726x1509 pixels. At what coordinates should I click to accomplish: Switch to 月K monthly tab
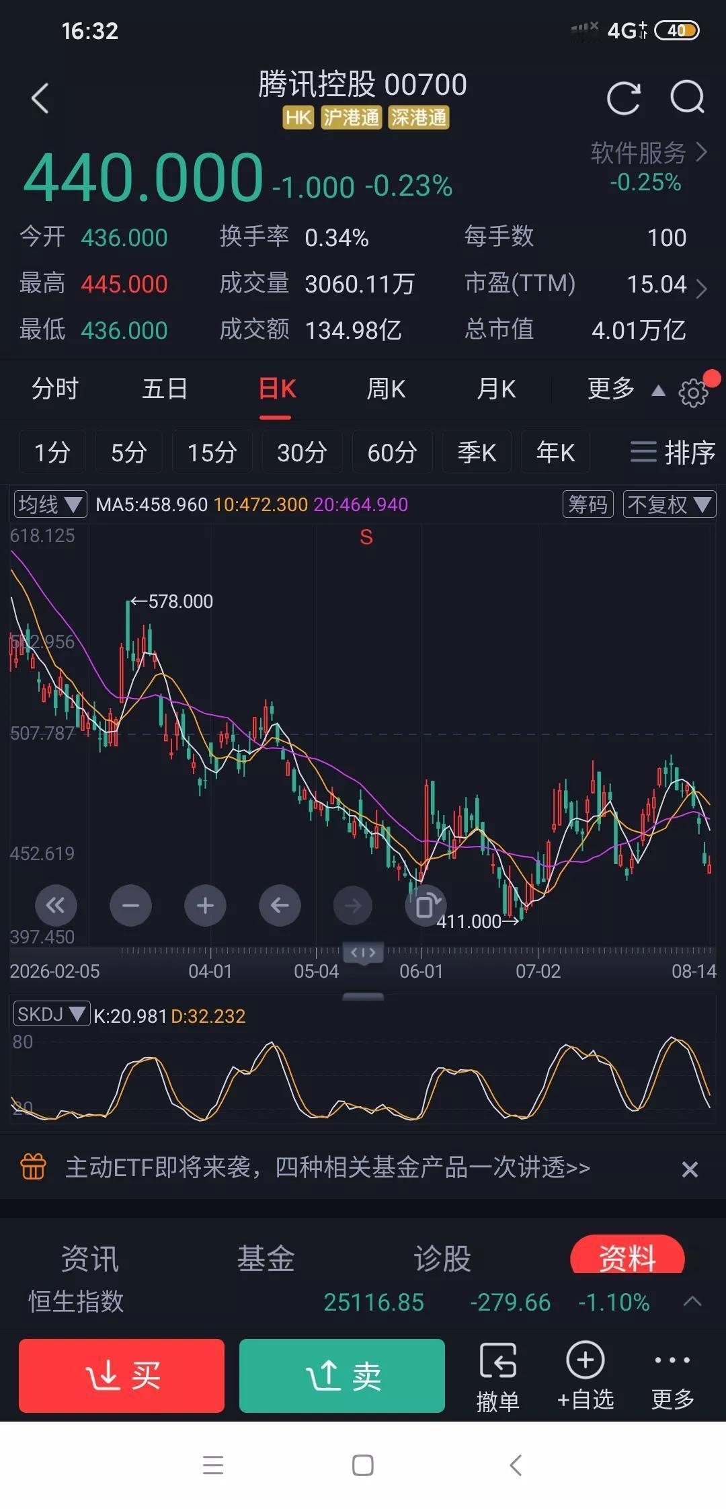pyautogui.click(x=496, y=389)
